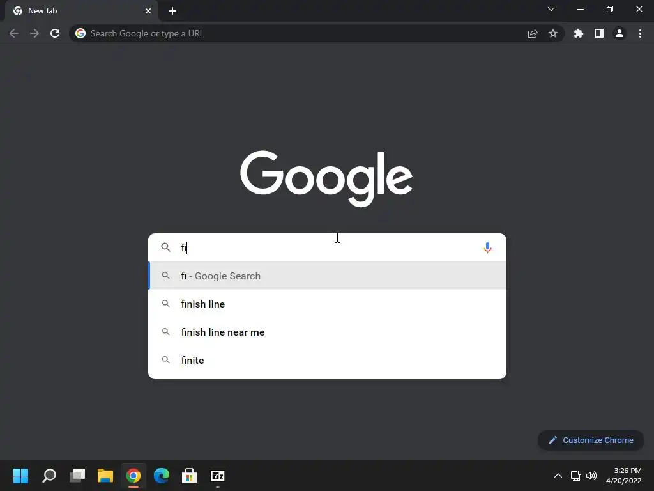The height and width of the screenshot is (491, 654).
Task: Minimize the Chrome window
Action: click(x=581, y=9)
